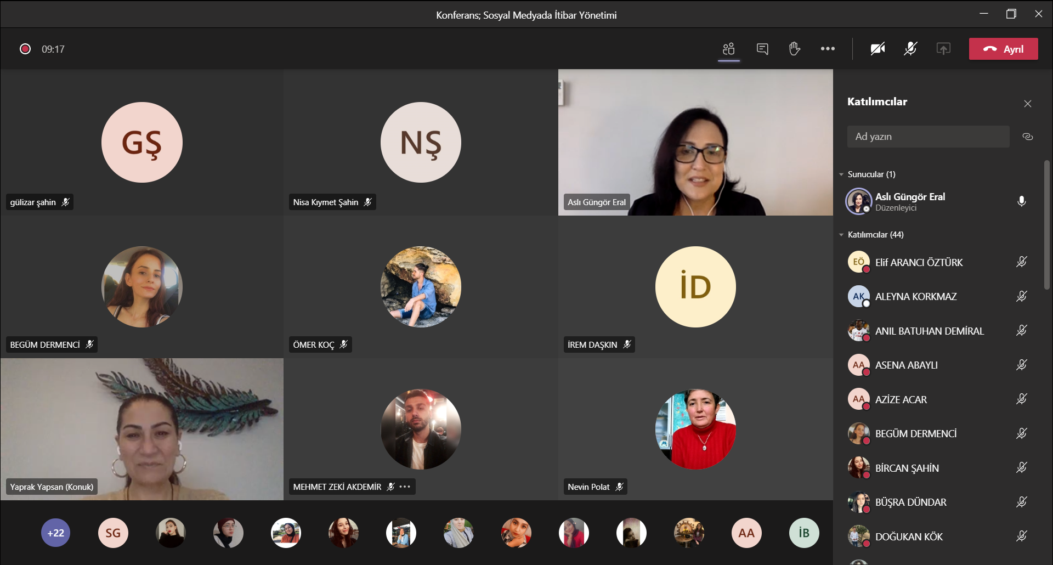Image resolution: width=1053 pixels, height=565 pixels.
Task: Click ALEYNA KORKMAZ's muted mic icon
Action: (1022, 297)
